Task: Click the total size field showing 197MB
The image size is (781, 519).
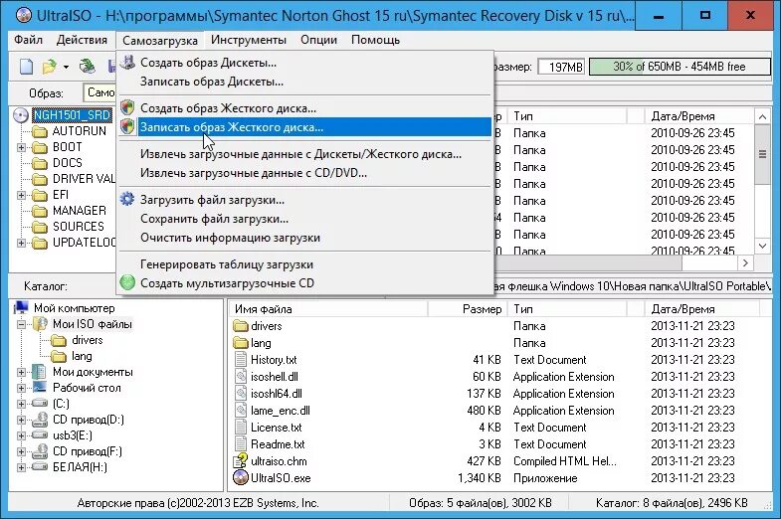Action: pos(561,67)
